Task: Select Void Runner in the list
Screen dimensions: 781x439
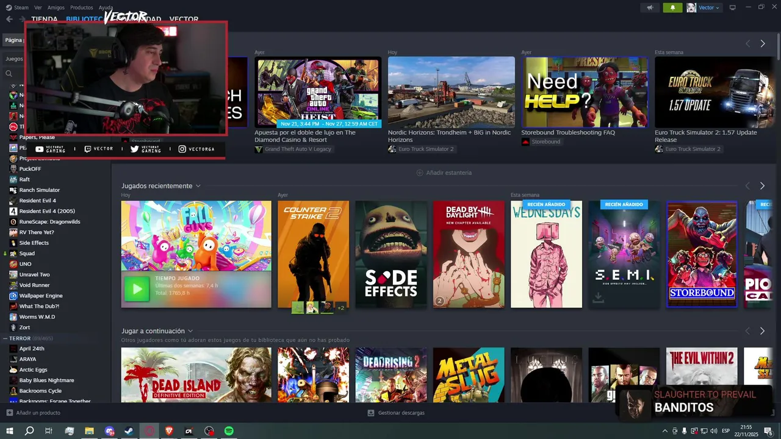Action: pyautogui.click(x=34, y=285)
